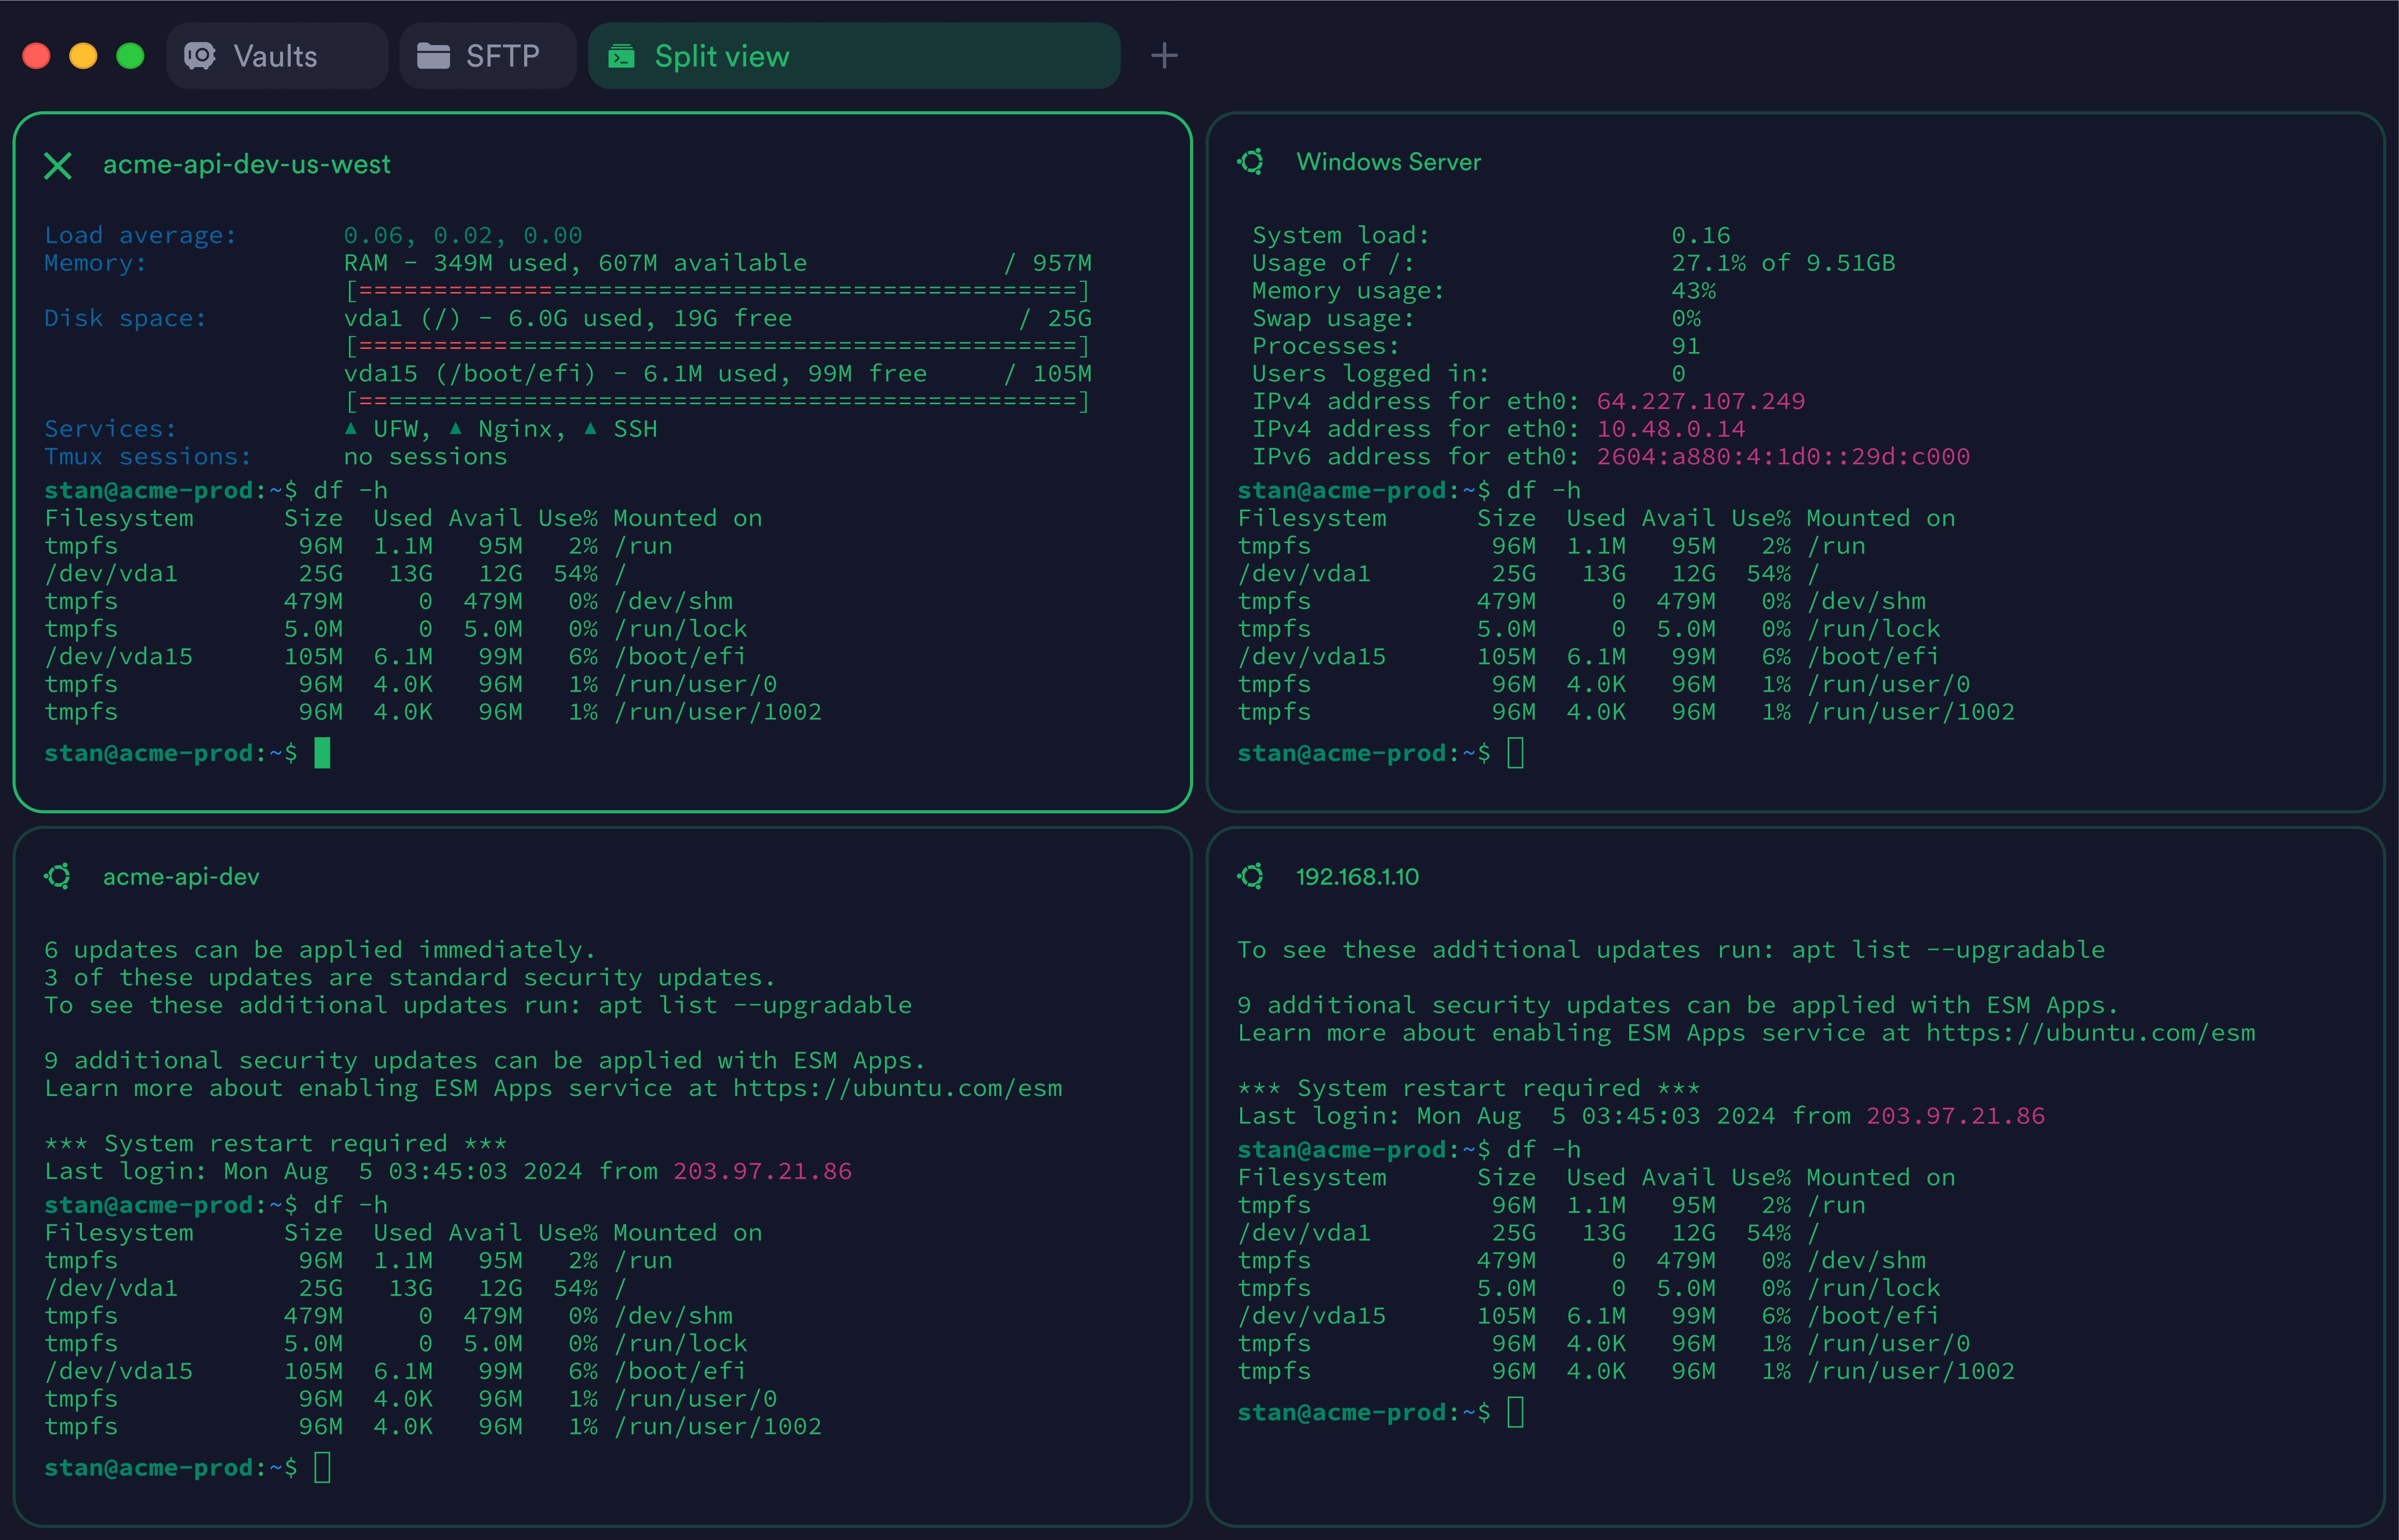The height and width of the screenshot is (1540, 2399).
Task: Click the https://ubuntu.com/esm link in 192.168.1.10 pane
Action: pos(2091,1034)
